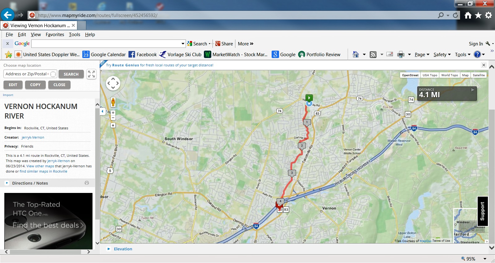Select the Street View pegman icon
This screenshot has width=495, height=263.
(x=113, y=102)
